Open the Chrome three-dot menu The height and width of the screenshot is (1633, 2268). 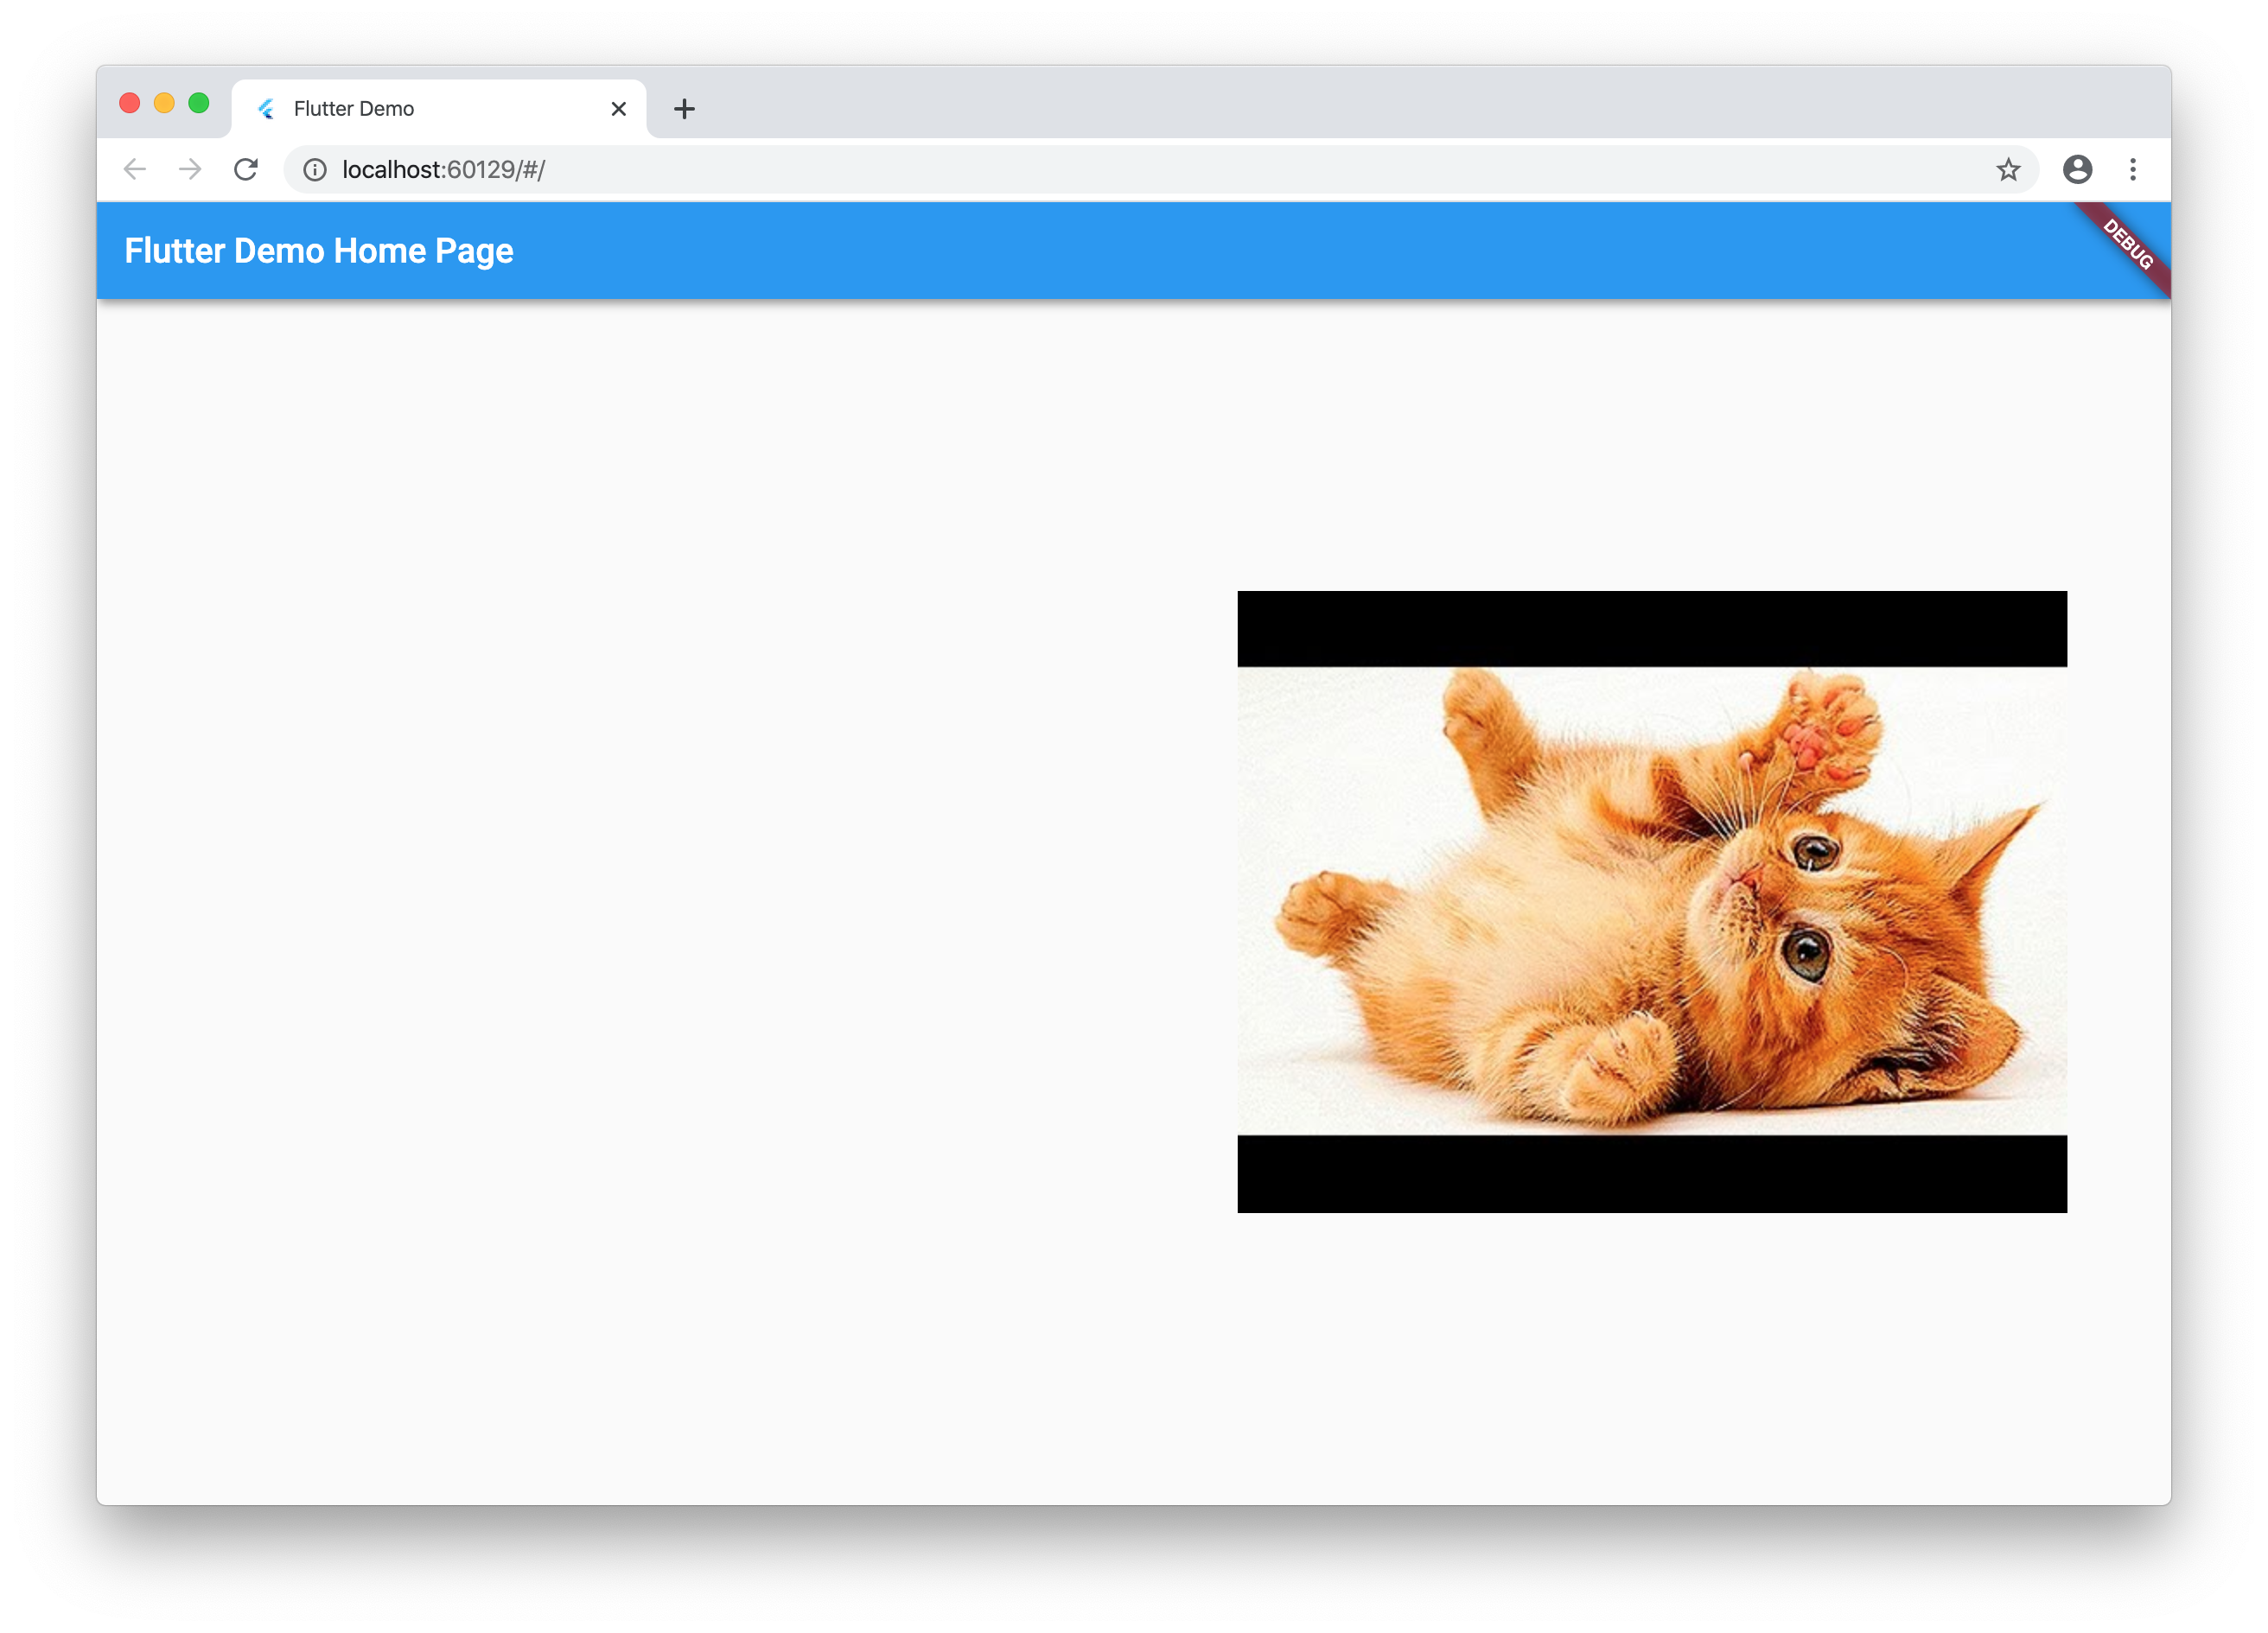point(2133,170)
